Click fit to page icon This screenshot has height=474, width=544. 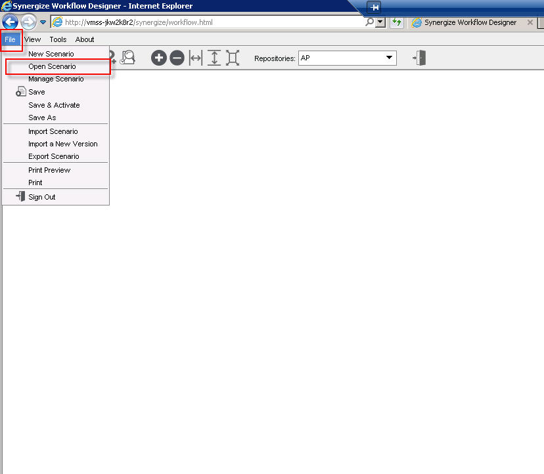tap(233, 58)
